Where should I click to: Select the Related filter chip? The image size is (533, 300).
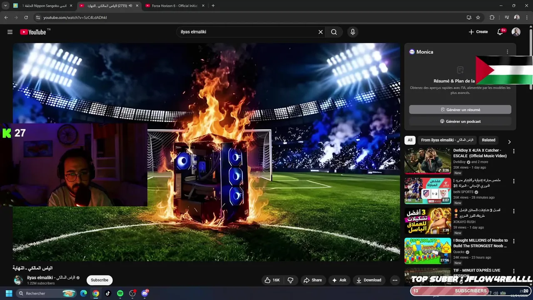pos(488,140)
